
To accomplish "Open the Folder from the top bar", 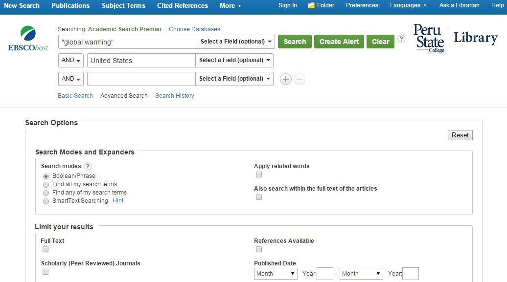I will tap(321, 5).
